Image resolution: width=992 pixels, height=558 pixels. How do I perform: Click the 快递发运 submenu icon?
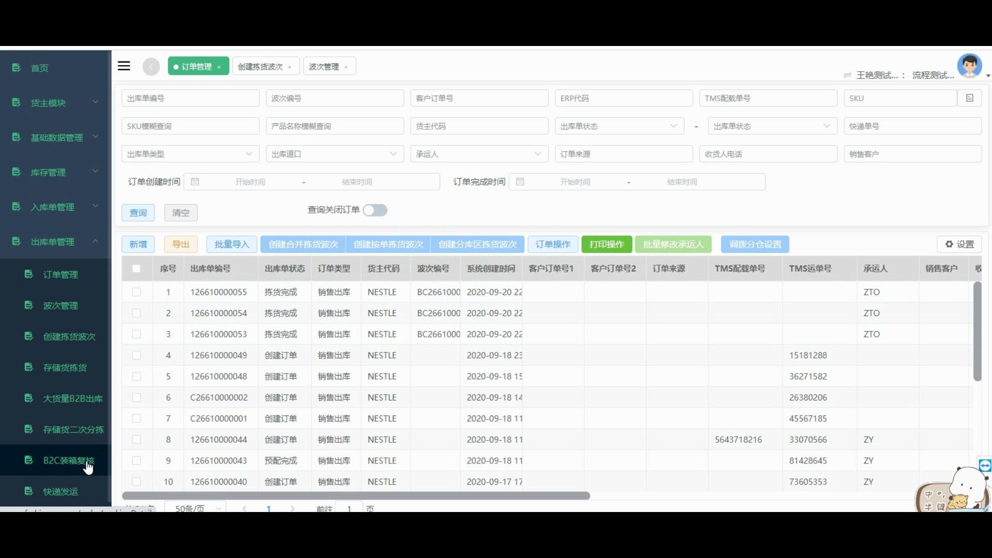(x=29, y=491)
